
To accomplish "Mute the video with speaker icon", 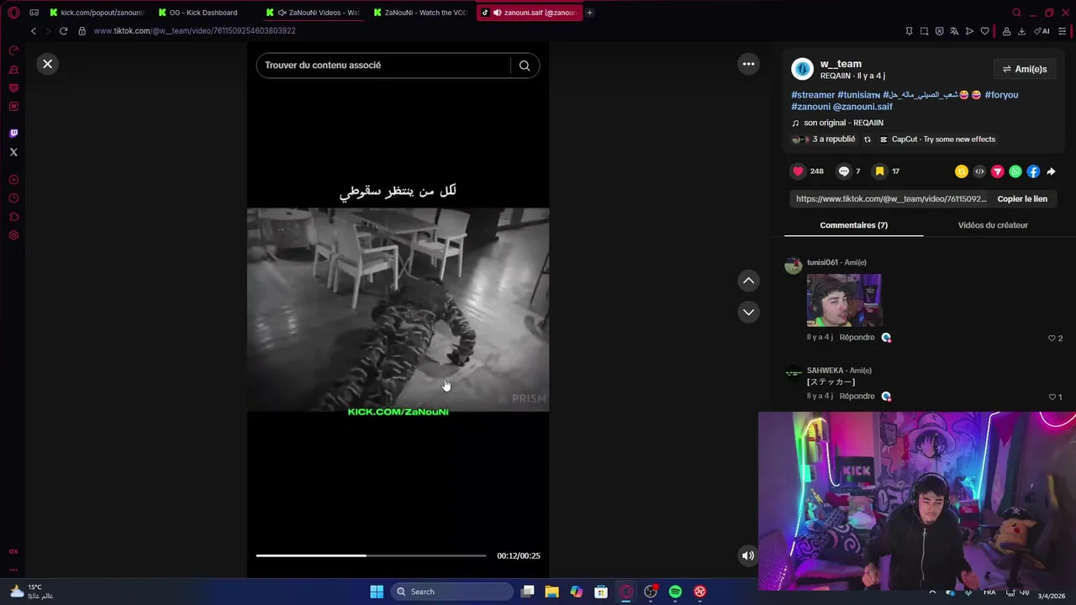I will coord(747,555).
